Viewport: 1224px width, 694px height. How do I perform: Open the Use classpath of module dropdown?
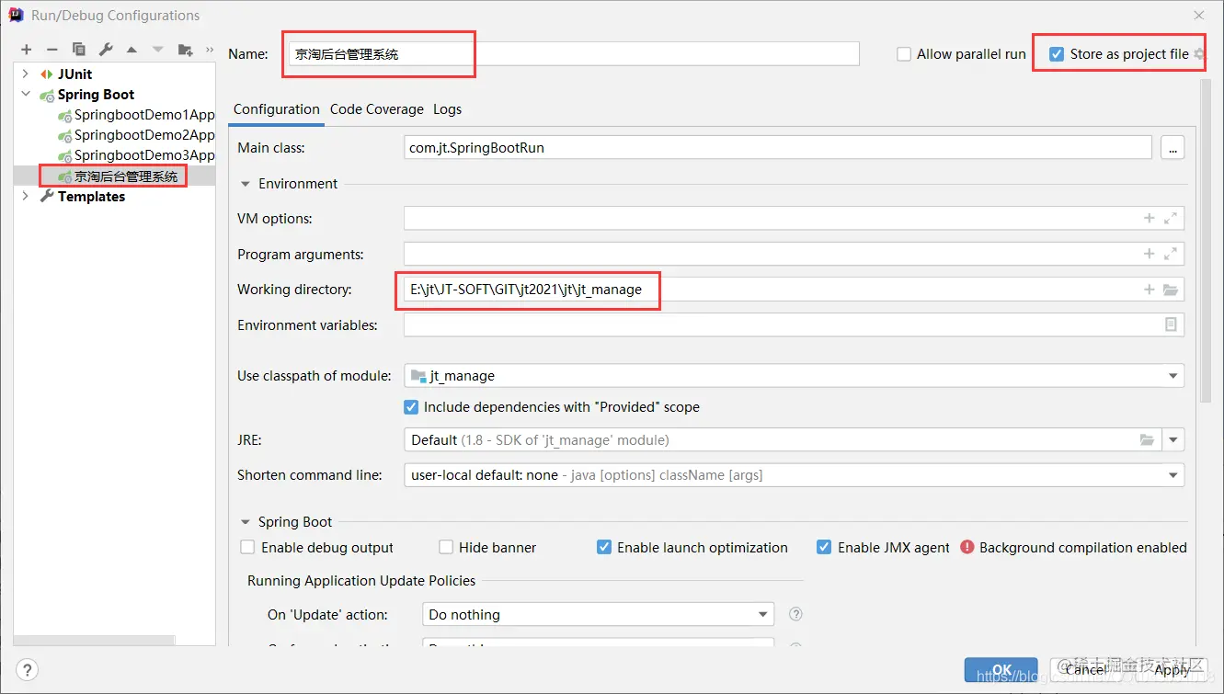coord(1173,376)
